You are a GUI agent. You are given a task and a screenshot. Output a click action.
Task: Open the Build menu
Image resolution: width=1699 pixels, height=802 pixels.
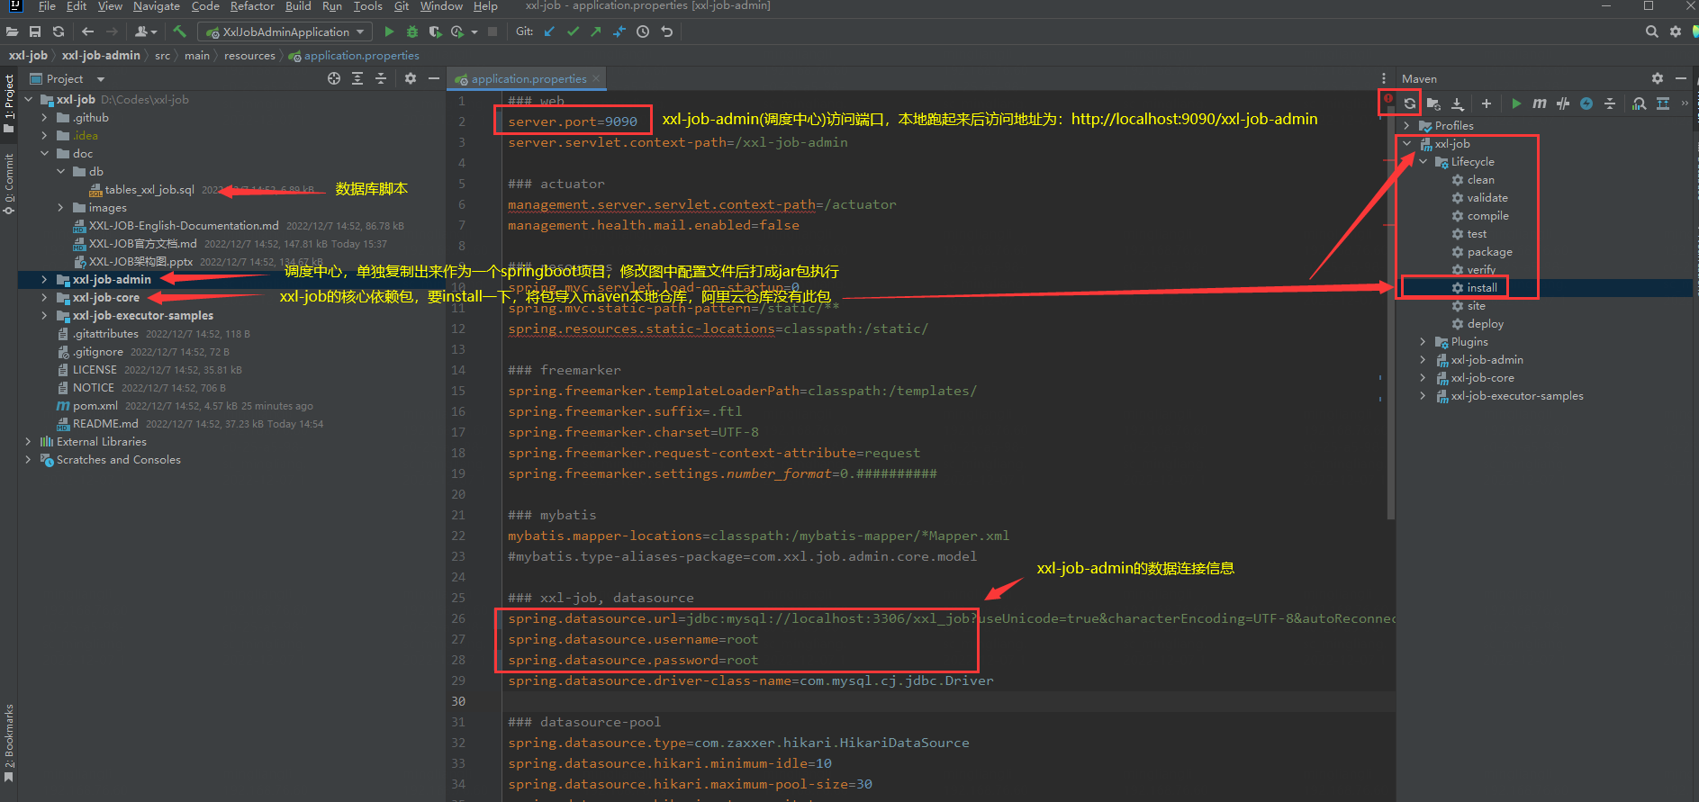tap(298, 6)
